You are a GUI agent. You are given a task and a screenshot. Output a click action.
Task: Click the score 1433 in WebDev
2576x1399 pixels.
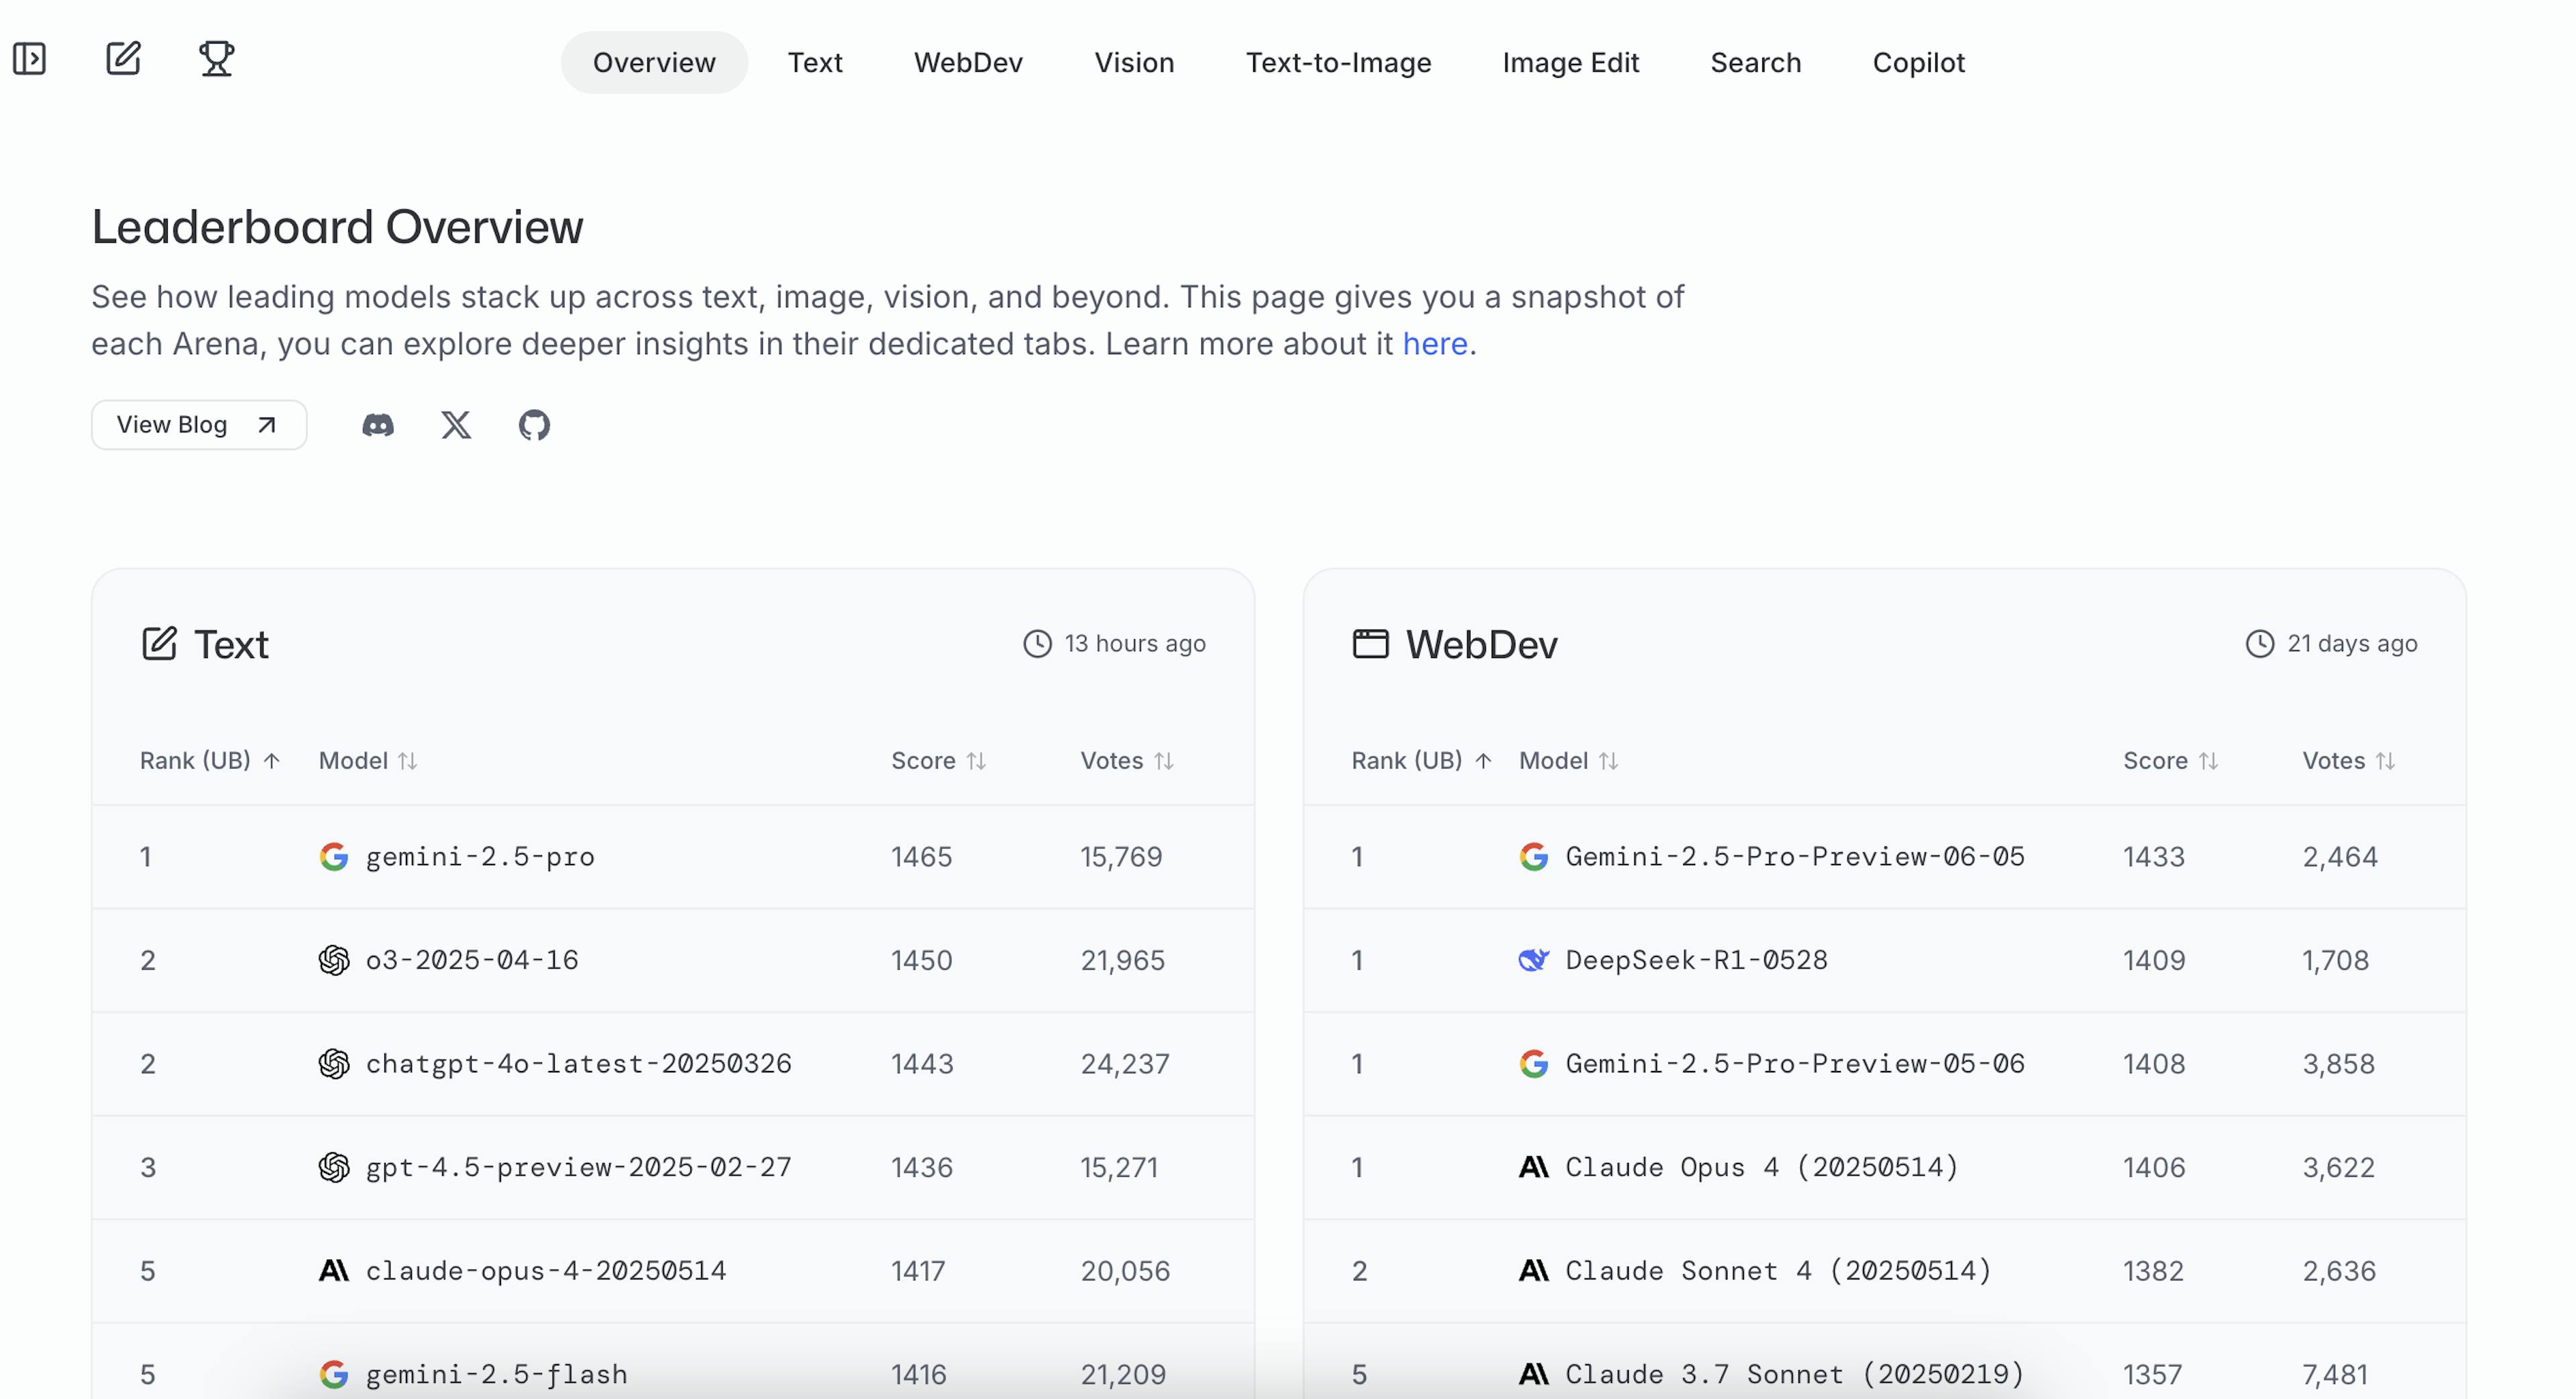pos(2153,857)
